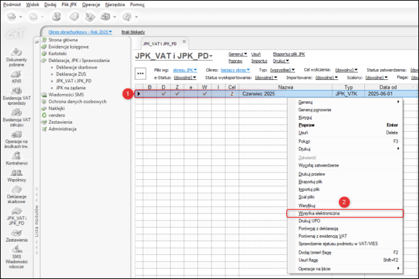
Task: Open the Status wyeksportowania filter dropdown
Action: (266, 78)
